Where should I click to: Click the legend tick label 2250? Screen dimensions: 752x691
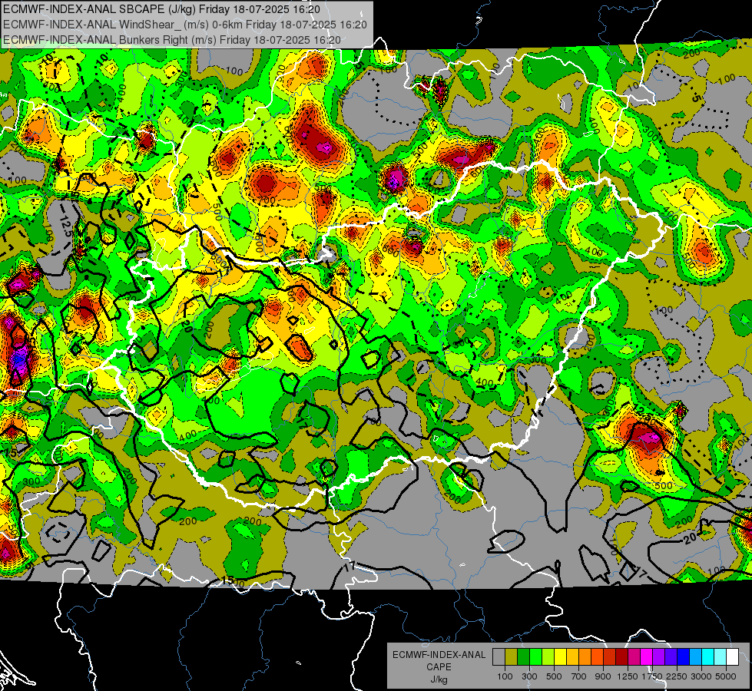tap(677, 676)
